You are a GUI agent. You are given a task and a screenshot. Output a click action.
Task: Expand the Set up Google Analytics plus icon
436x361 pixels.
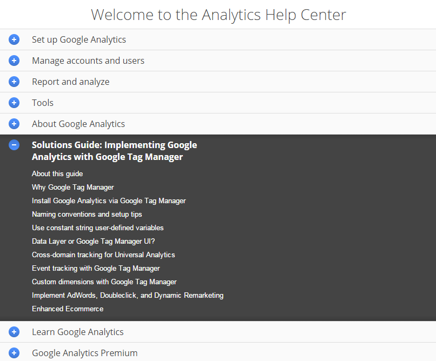pos(14,39)
